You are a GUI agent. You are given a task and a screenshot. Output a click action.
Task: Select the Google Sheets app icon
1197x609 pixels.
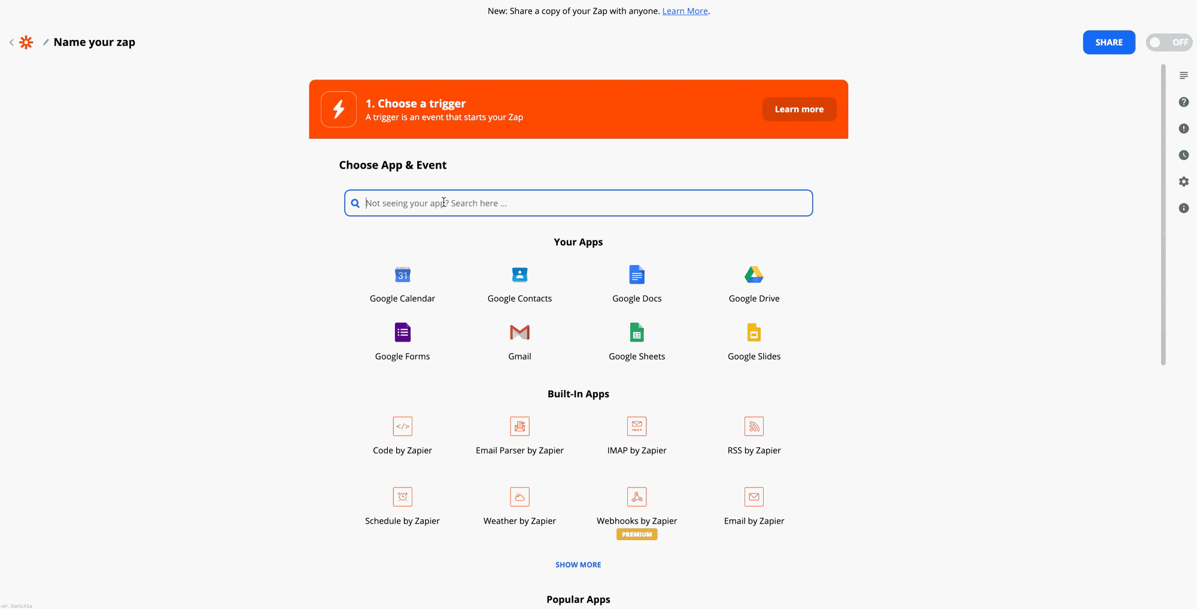click(x=637, y=333)
